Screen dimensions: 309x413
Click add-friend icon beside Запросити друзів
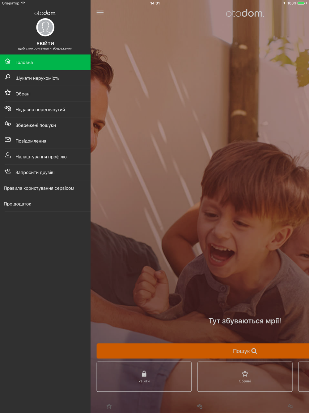tap(8, 171)
